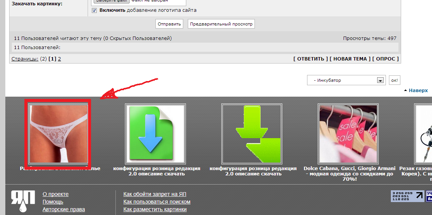Viewport: 432px width, 215px height.
Task: Click the 'ок!' button next to the dropdown
Action: pyautogui.click(x=395, y=80)
